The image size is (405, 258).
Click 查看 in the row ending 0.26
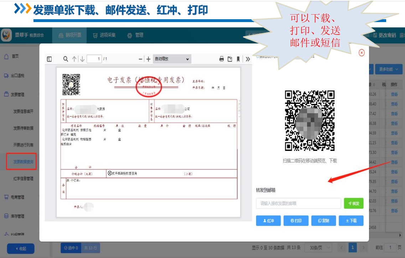394,94
